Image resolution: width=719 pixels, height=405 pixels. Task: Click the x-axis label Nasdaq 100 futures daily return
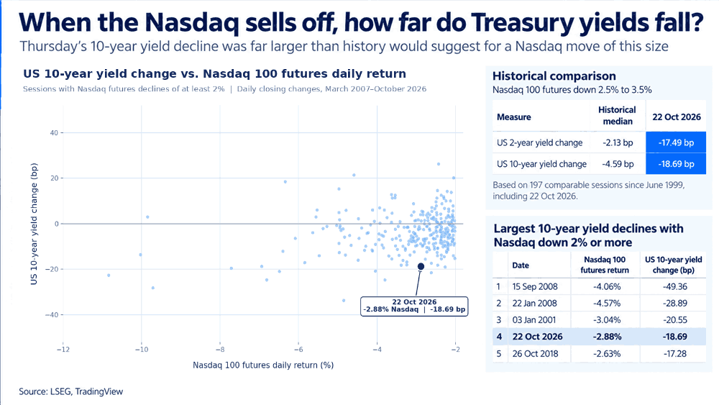pos(262,365)
